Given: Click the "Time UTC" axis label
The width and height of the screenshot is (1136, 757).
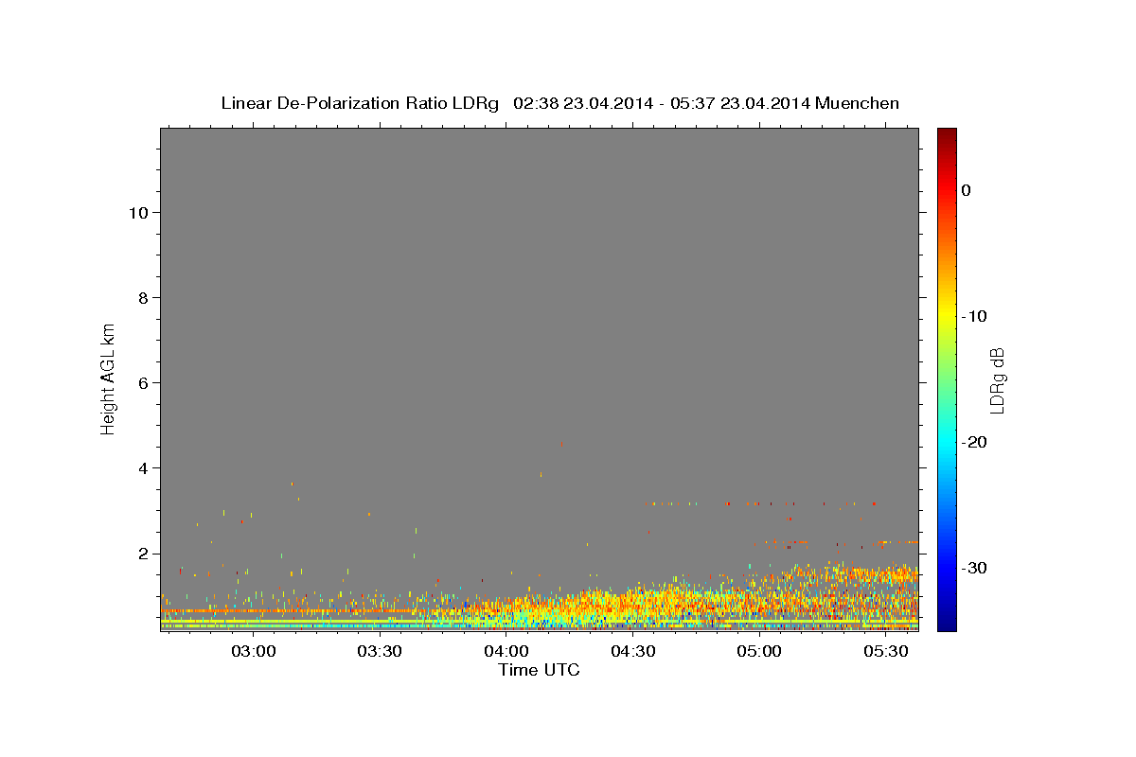Looking at the screenshot, I should point(539,670).
